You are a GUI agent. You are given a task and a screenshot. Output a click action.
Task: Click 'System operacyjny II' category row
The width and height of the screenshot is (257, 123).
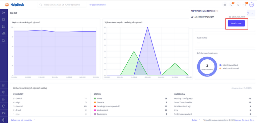click(x=212, y=114)
